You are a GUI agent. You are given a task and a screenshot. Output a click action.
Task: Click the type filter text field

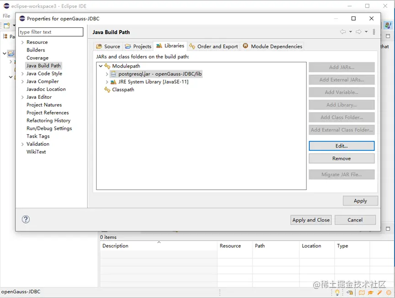51,32
